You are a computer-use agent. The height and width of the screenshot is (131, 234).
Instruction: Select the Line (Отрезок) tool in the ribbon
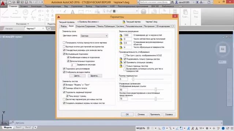[x=5, y=14]
